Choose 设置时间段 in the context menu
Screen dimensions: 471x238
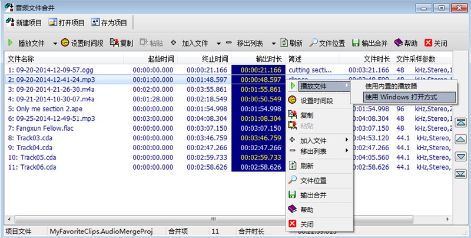pyautogui.click(x=319, y=101)
